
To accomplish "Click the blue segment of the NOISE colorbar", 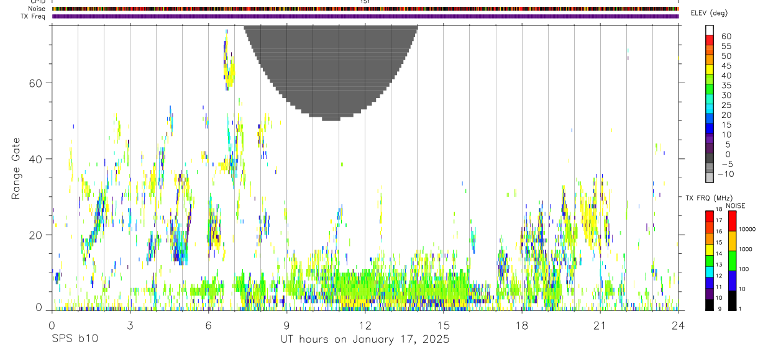I will [732, 281].
